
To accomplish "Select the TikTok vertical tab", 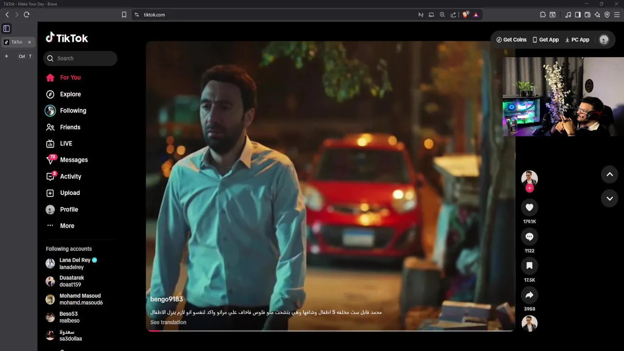I will (18, 42).
